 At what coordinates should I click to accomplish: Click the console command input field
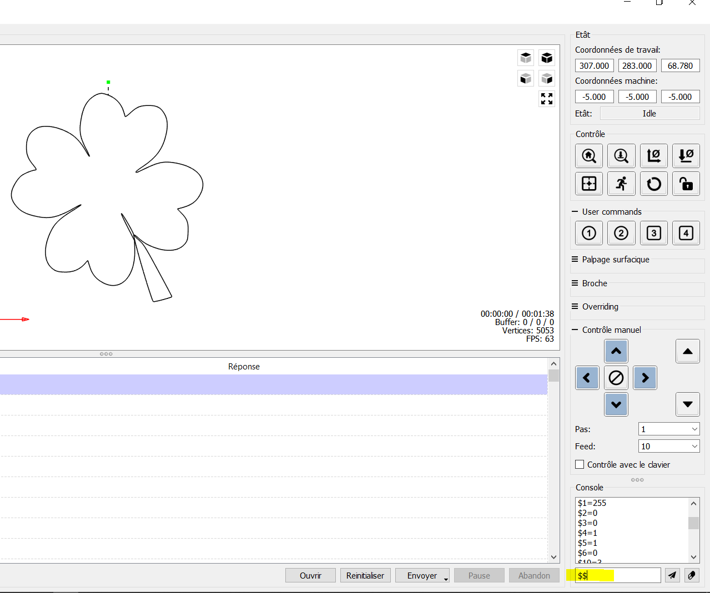click(618, 575)
